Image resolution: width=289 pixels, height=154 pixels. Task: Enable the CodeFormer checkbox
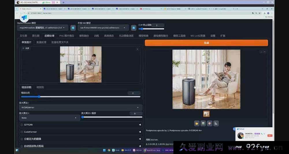coord(22,132)
